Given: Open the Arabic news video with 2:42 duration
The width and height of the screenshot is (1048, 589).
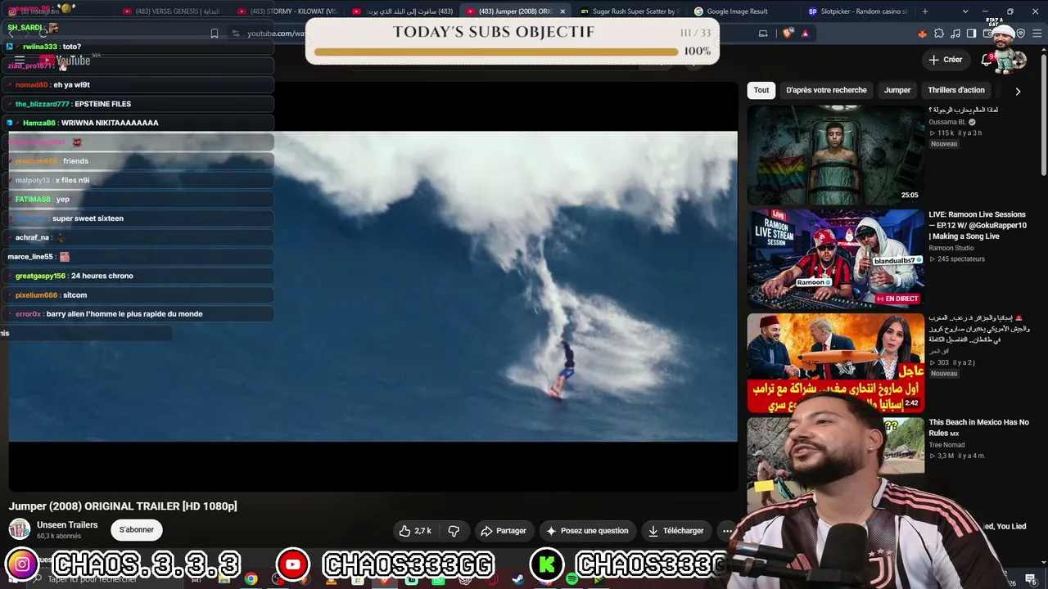Looking at the screenshot, I should (835, 363).
